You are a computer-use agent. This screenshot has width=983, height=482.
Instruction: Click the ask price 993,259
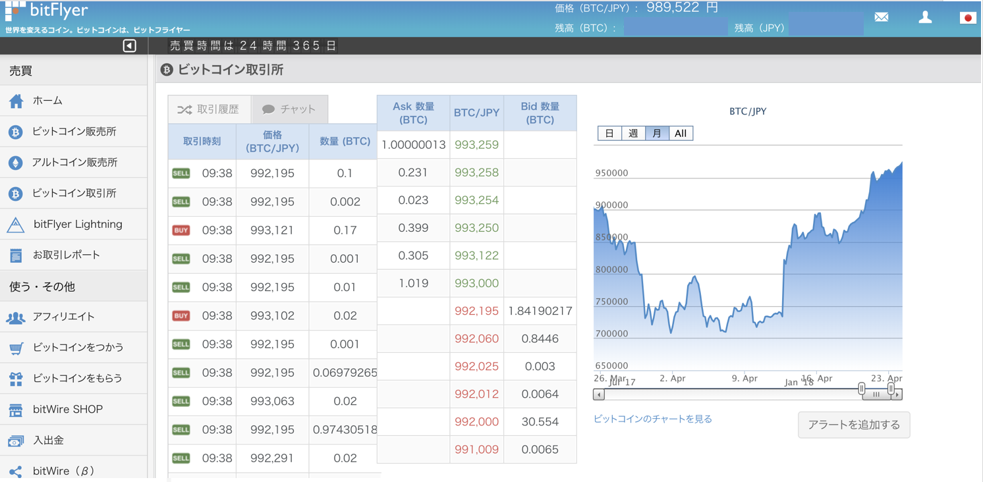pos(476,145)
